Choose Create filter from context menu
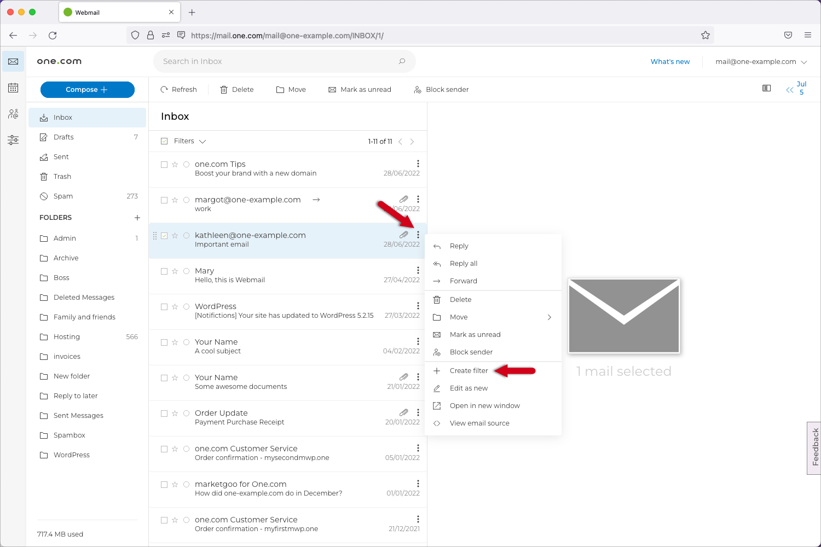 469,371
